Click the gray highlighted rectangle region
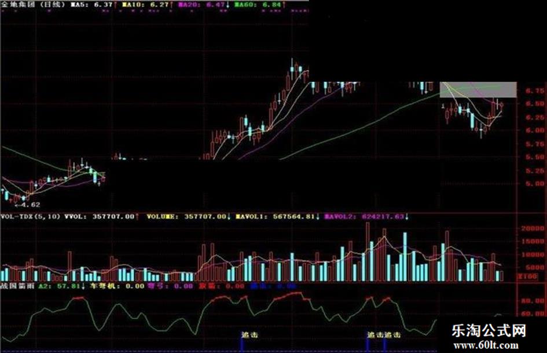 [x=478, y=90]
